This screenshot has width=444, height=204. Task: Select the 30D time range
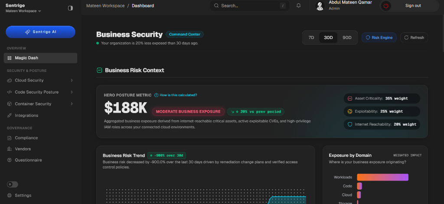[328, 38]
